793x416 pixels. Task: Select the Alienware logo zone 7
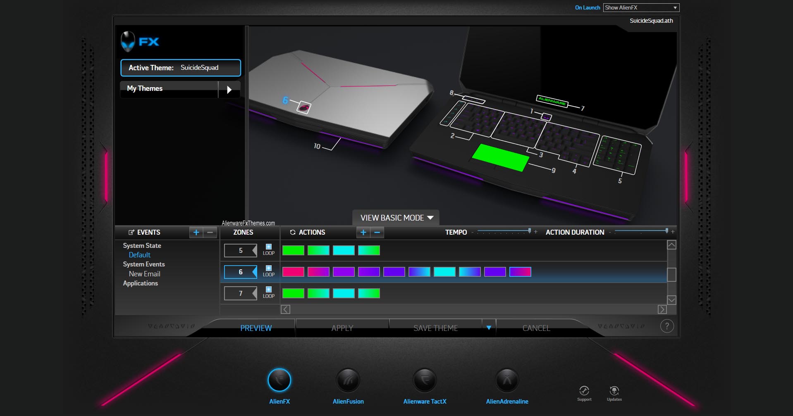coord(552,101)
